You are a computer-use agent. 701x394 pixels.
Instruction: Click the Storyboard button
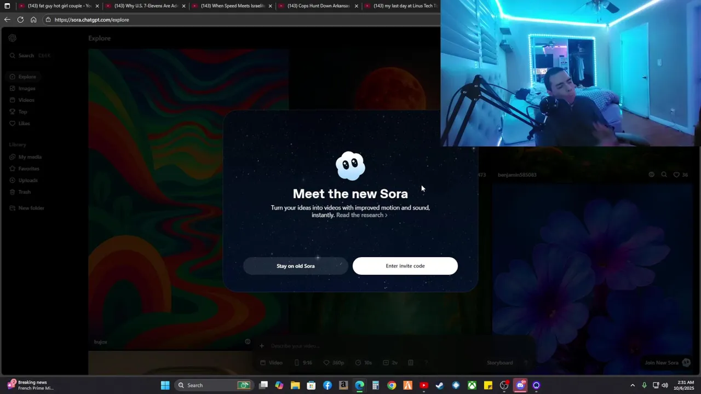[499, 363]
